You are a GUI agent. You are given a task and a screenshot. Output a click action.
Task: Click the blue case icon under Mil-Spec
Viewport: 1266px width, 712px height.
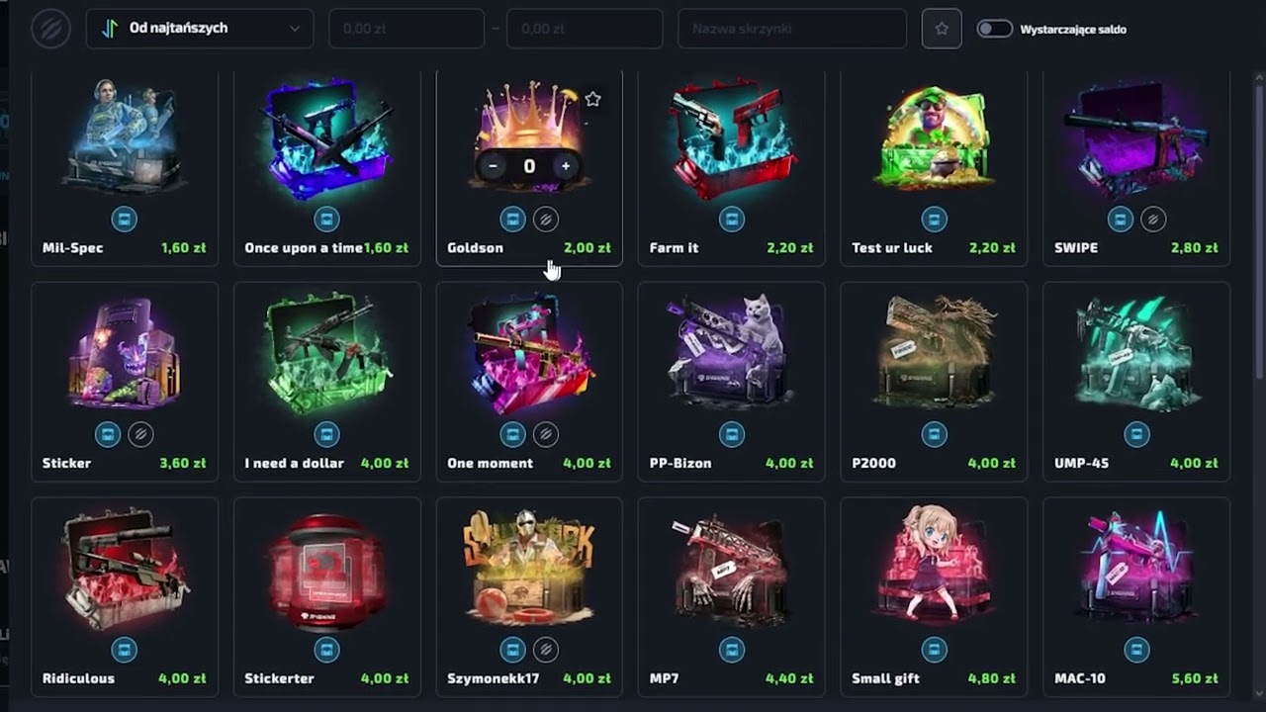click(x=125, y=219)
